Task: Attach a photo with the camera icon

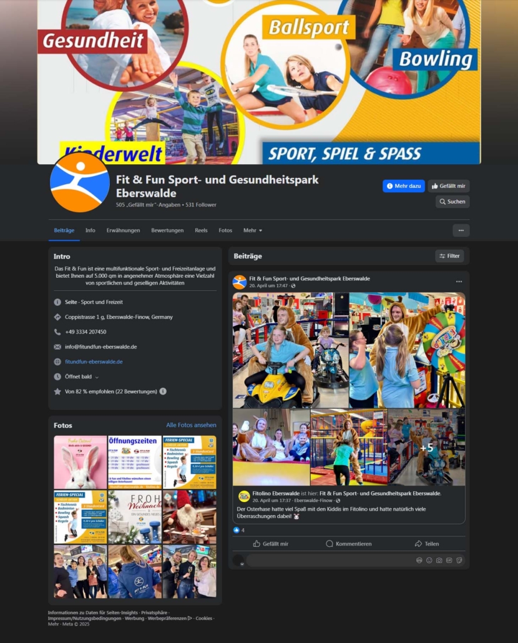Action: pos(439,560)
